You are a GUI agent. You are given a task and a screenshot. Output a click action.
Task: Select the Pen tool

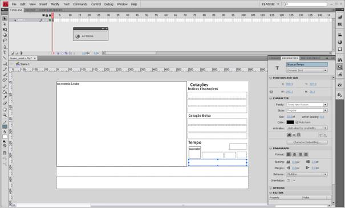click(5, 47)
